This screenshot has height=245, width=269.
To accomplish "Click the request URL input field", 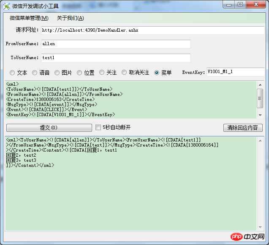I will (x=153, y=30).
